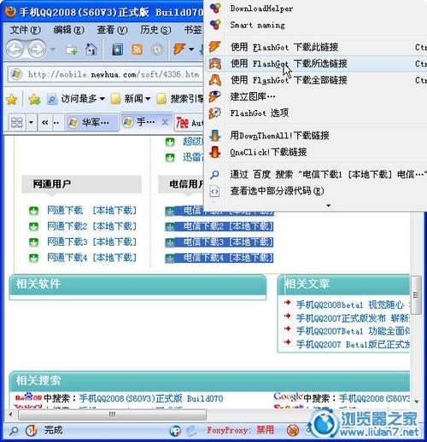427x442 pixels.
Task: Click the FlashGot lightning toolbar icon
Action: click(x=179, y=49)
